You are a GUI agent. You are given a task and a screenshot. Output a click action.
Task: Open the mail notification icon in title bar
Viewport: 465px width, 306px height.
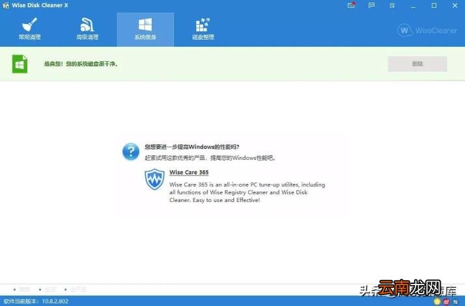(351, 5)
